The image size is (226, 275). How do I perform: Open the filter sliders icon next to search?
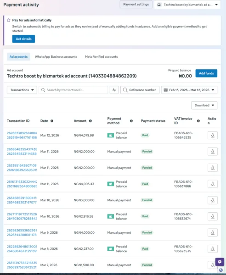[114, 90]
